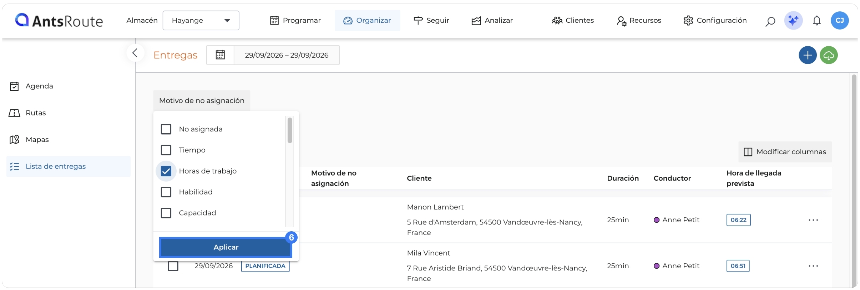Click the Hora de llegada prevista header

click(754, 178)
